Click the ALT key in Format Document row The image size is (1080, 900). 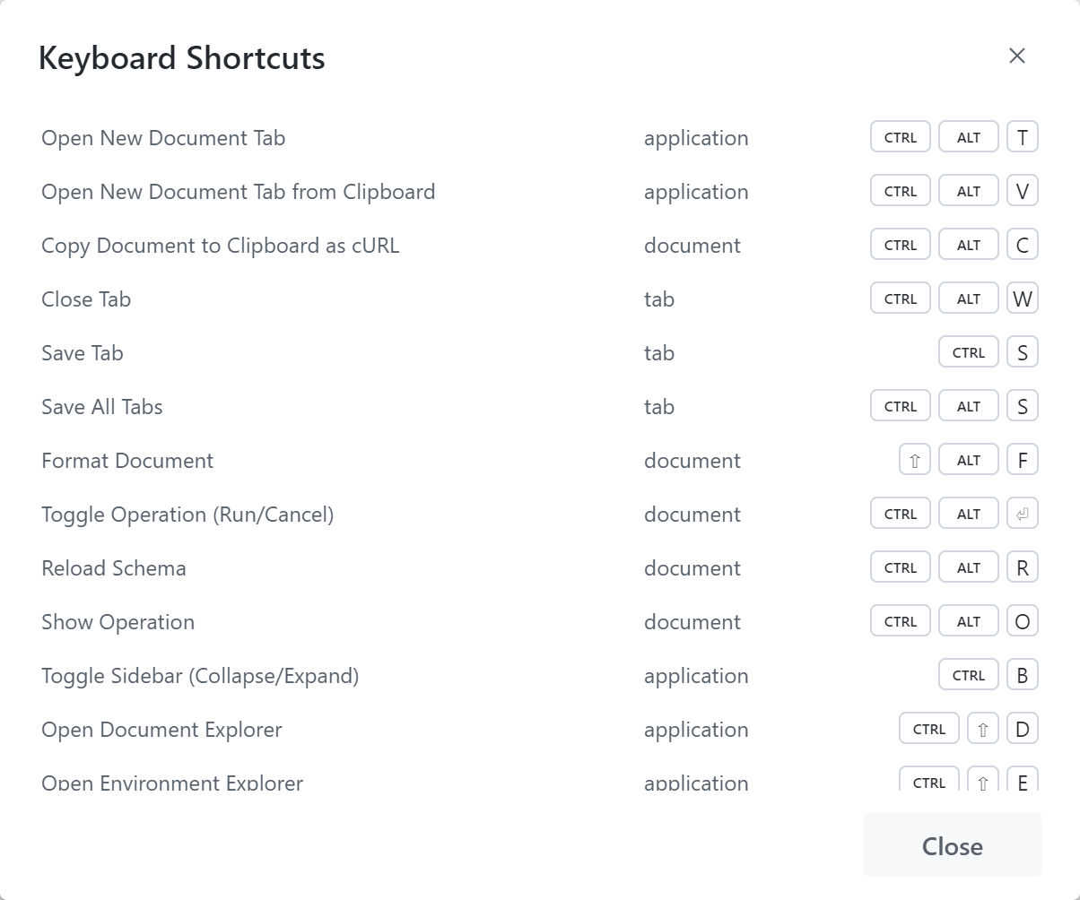coord(968,460)
